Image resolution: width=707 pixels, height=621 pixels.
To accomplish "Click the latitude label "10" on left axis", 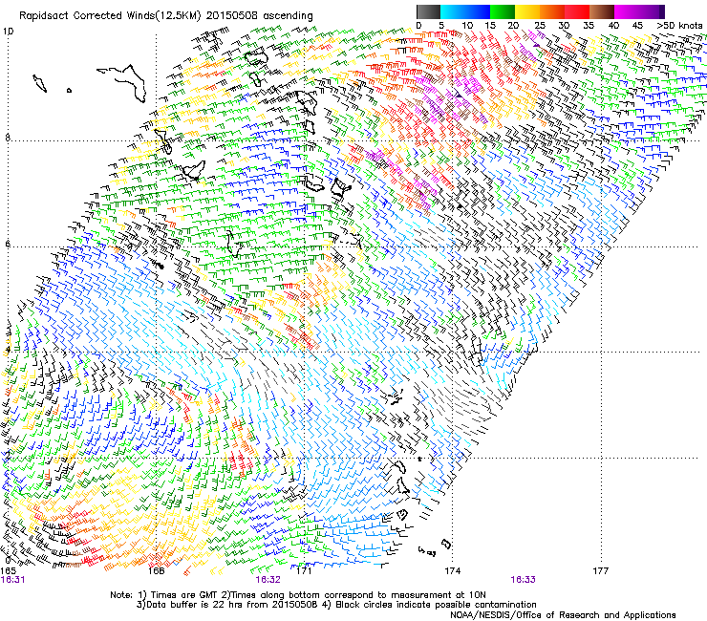I will point(8,32).
